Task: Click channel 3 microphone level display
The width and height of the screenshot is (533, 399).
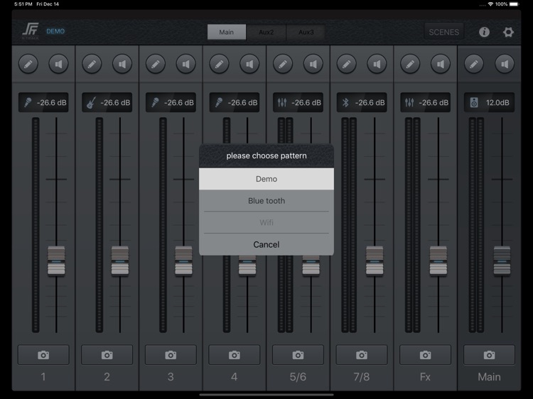Action: click(171, 102)
